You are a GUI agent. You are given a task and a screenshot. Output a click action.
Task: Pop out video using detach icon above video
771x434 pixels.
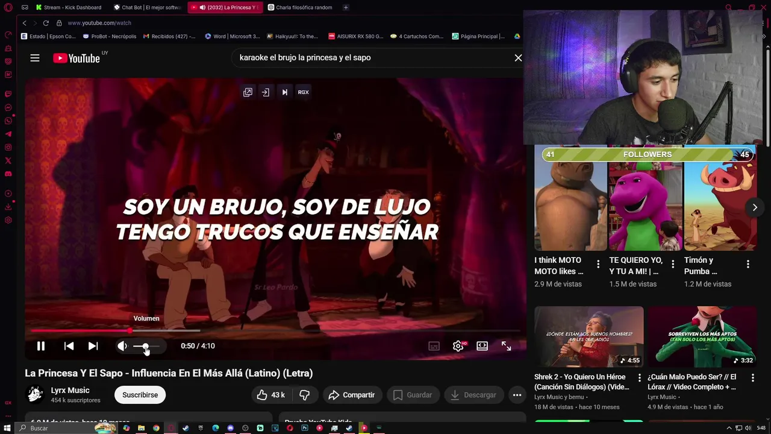pyautogui.click(x=248, y=92)
